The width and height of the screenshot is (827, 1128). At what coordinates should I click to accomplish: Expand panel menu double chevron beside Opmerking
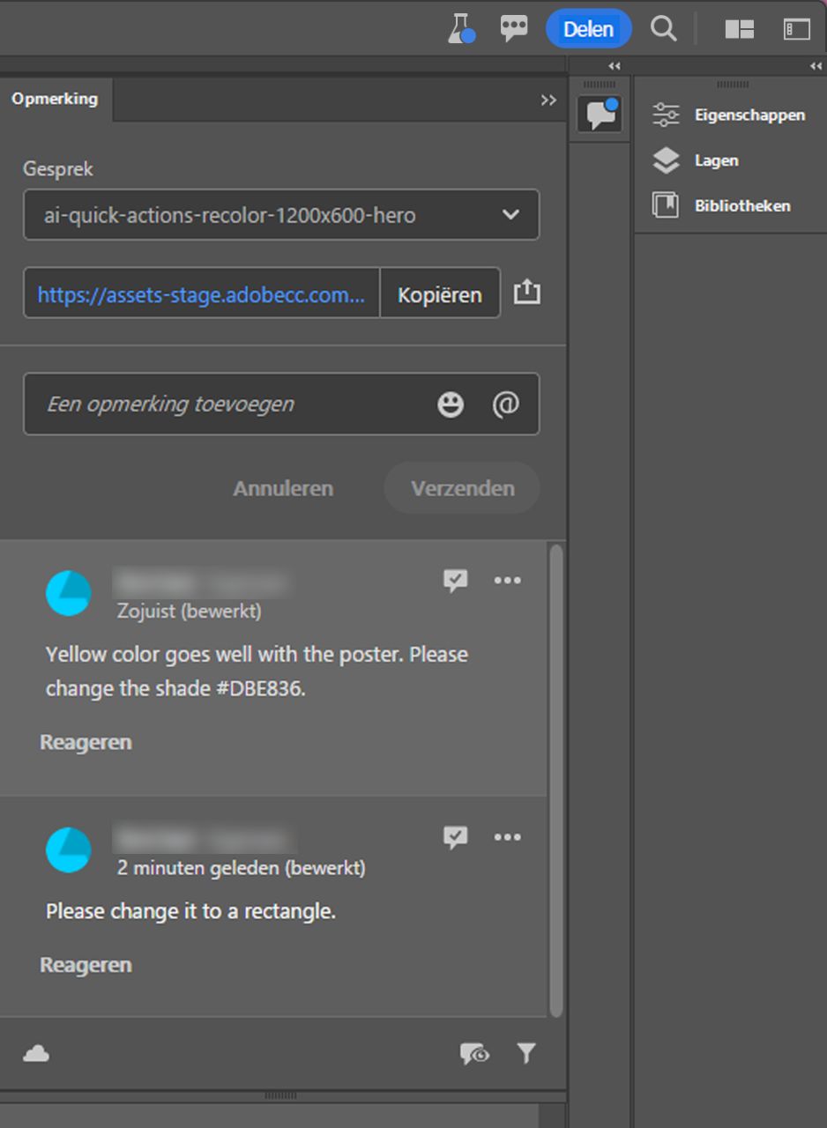(548, 100)
